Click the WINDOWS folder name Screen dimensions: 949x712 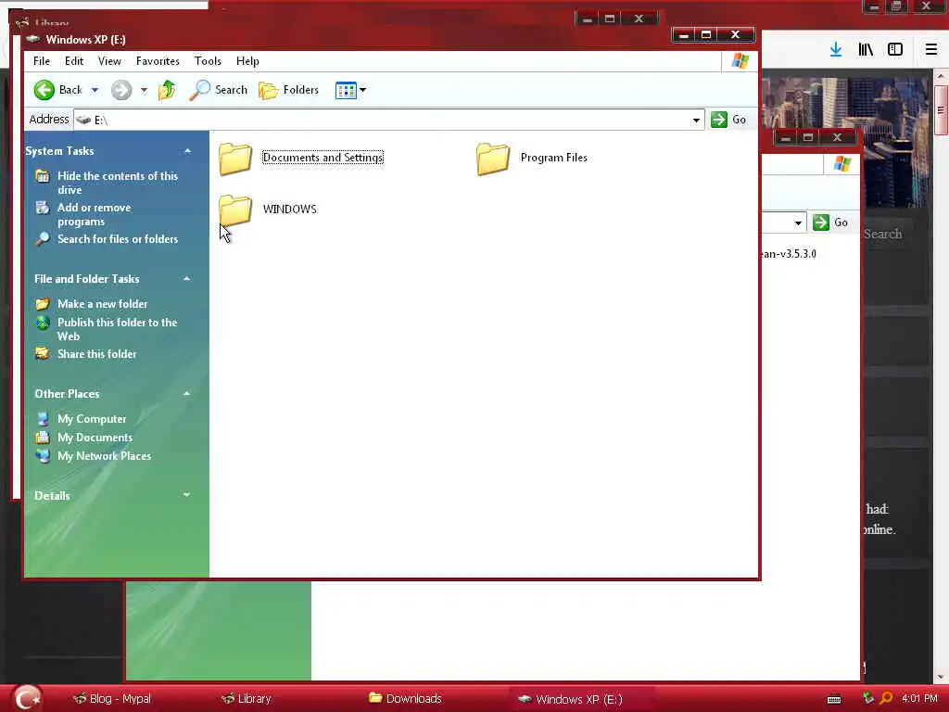click(289, 209)
